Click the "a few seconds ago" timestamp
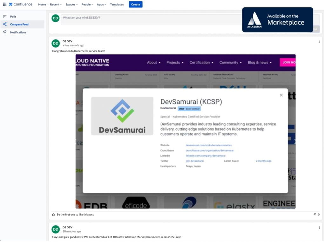The image size is (324, 243). pyautogui.click(x=73, y=45)
